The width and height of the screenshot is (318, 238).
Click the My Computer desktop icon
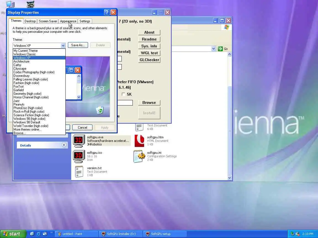[x=10, y=4]
